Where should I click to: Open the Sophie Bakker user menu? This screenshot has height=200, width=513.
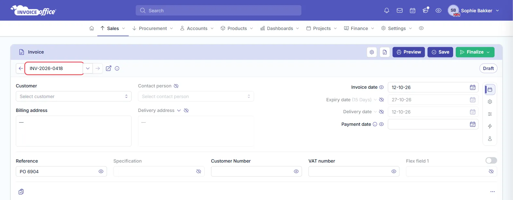tap(474, 11)
